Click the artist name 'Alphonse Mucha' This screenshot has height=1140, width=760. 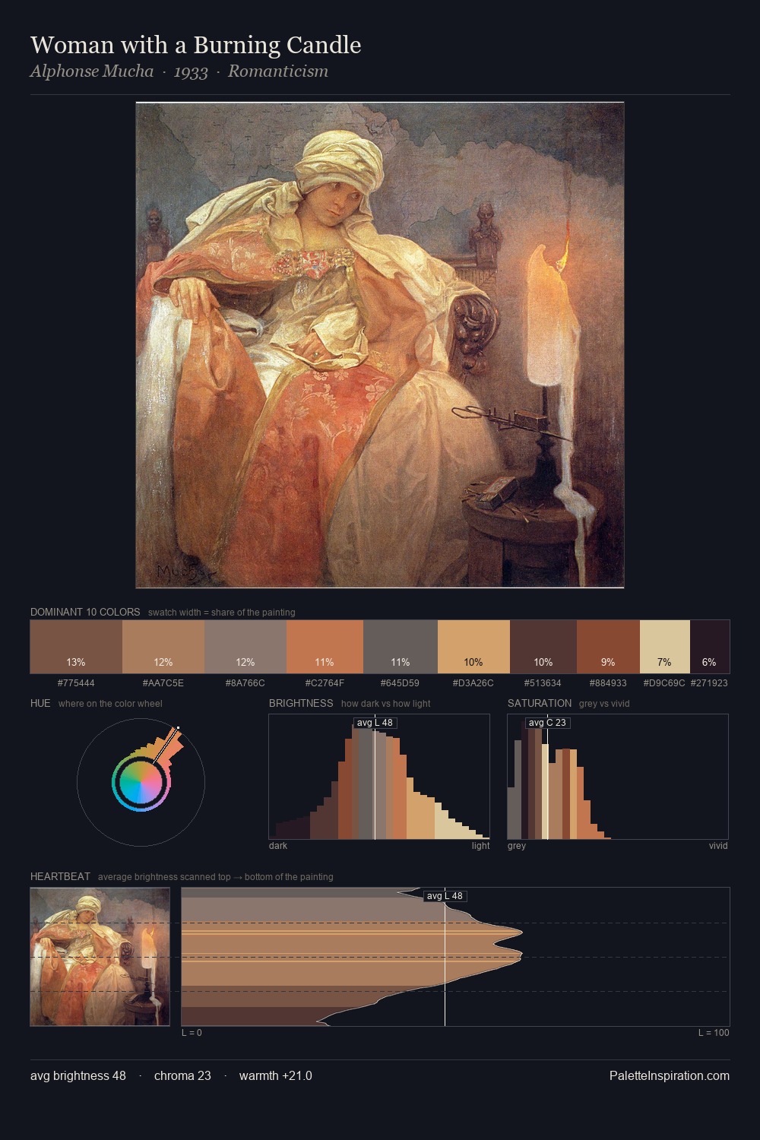point(91,71)
